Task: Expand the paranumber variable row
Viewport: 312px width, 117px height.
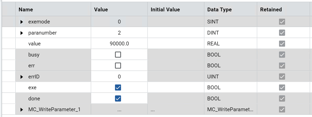Action: 22,33
